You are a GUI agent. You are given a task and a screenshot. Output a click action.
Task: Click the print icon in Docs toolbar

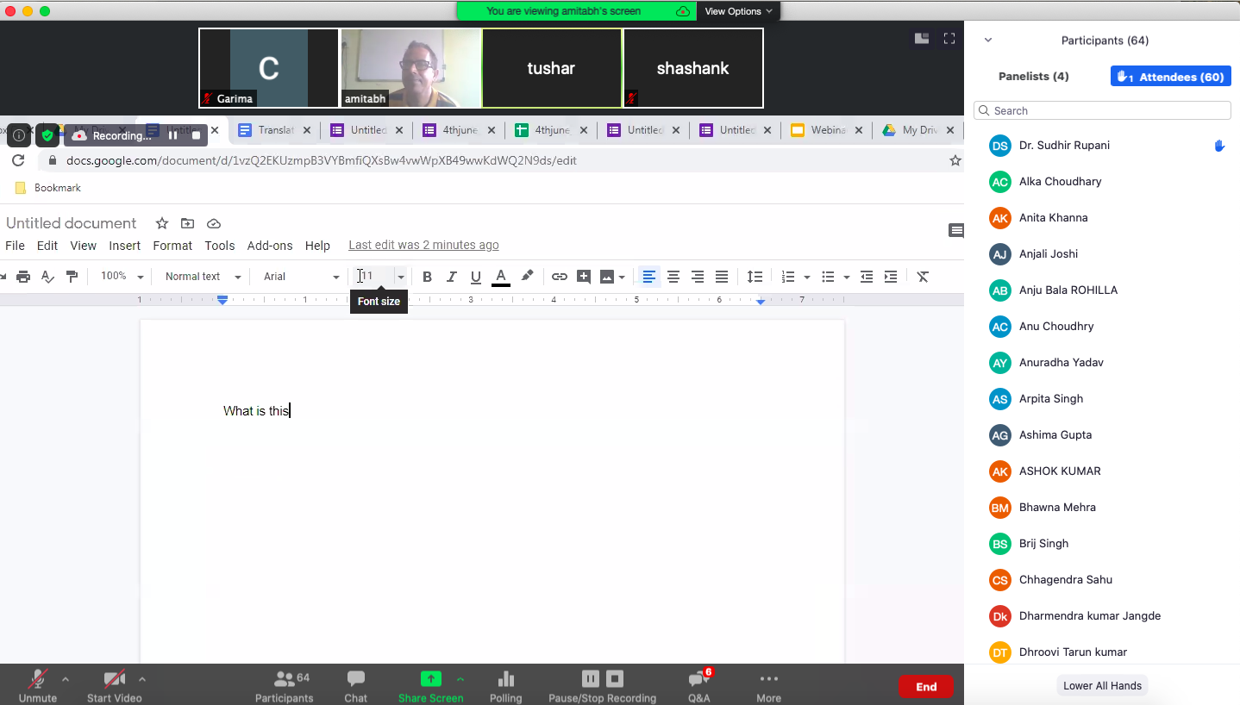(x=23, y=277)
